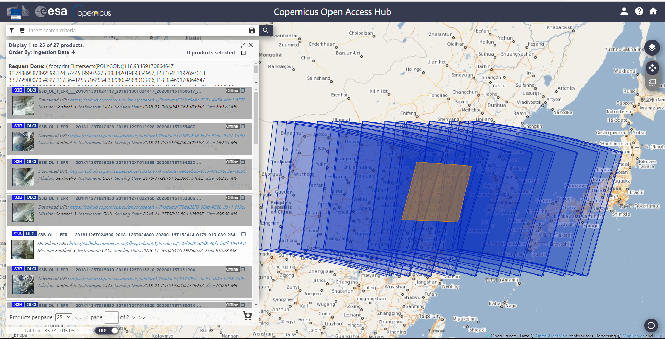Go to next results page arrow
This screenshot has width=665, height=339.
(133, 317)
